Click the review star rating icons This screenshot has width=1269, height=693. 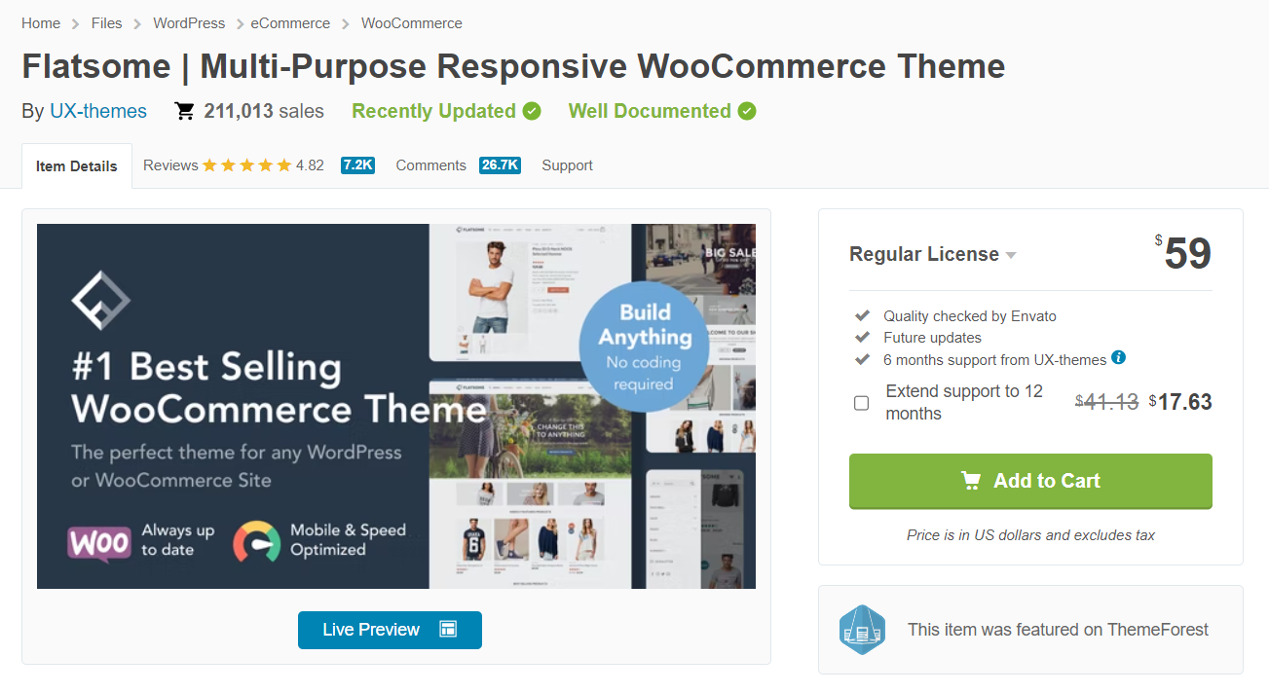click(x=246, y=165)
